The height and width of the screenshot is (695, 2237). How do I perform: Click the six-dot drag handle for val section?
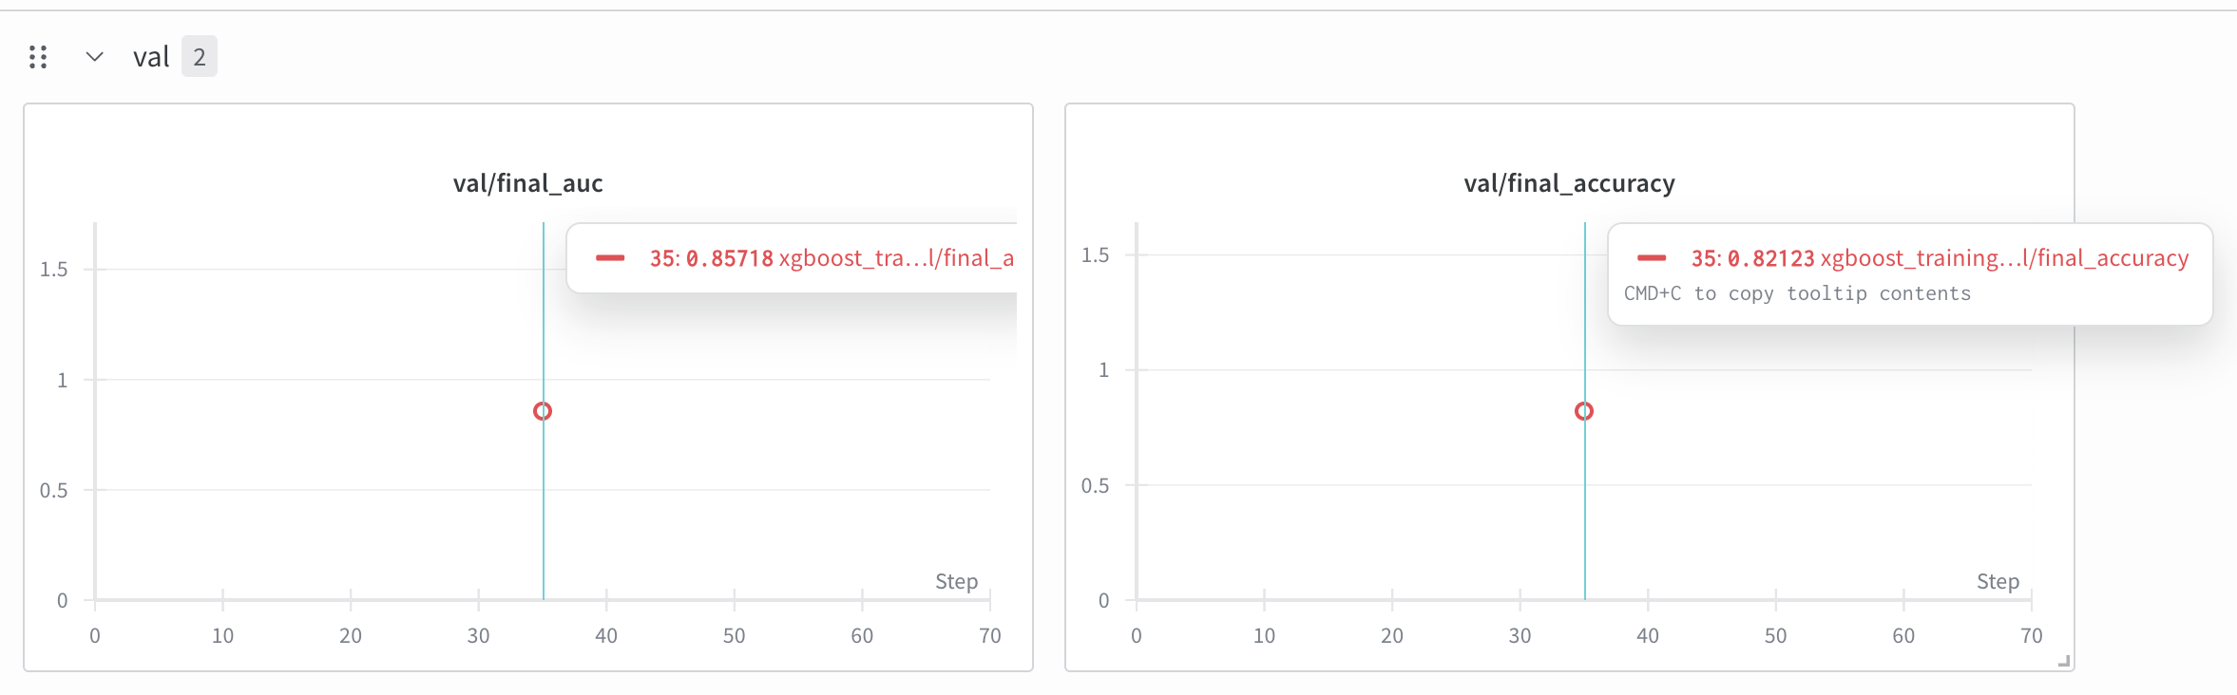click(x=38, y=57)
